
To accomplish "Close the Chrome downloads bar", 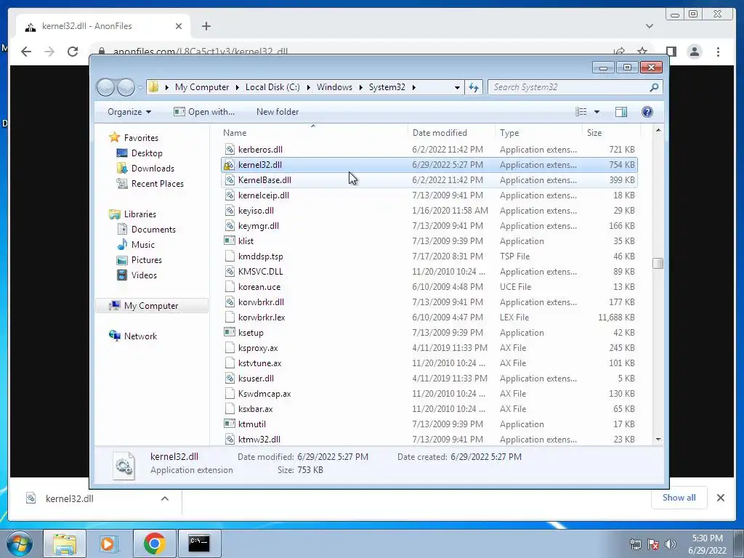I will [720, 498].
